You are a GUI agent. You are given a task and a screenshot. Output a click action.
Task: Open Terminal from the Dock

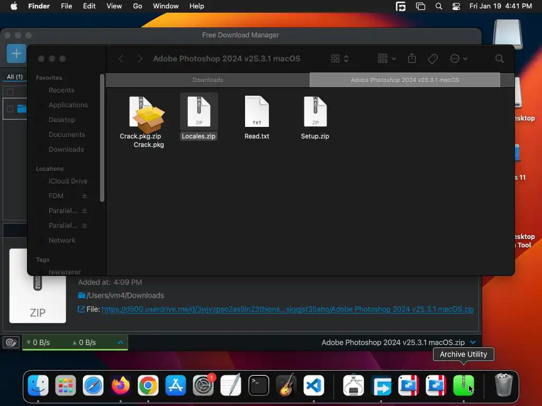point(258,385)
